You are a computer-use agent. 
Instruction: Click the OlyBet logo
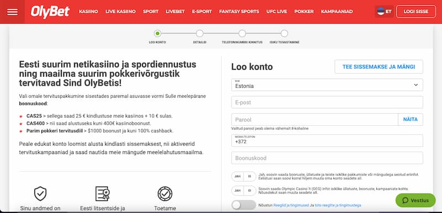point(50,12)
